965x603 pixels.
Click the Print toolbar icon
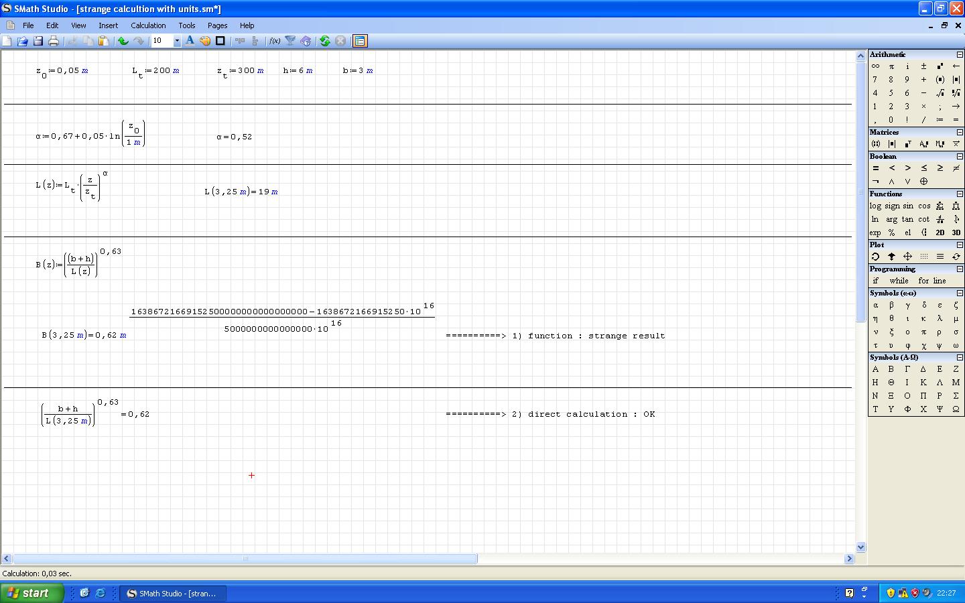tap(54, 41)
